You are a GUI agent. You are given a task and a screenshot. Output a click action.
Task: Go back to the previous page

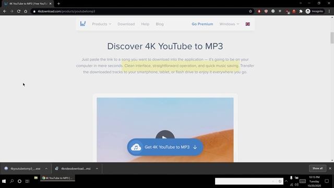click(5, 11)
